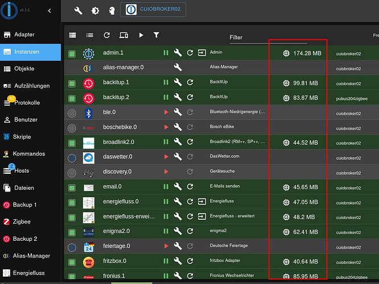Pause the broadlink2.0 instance
This screenshot has height=284, width=379.
click(x=166, y=142)
